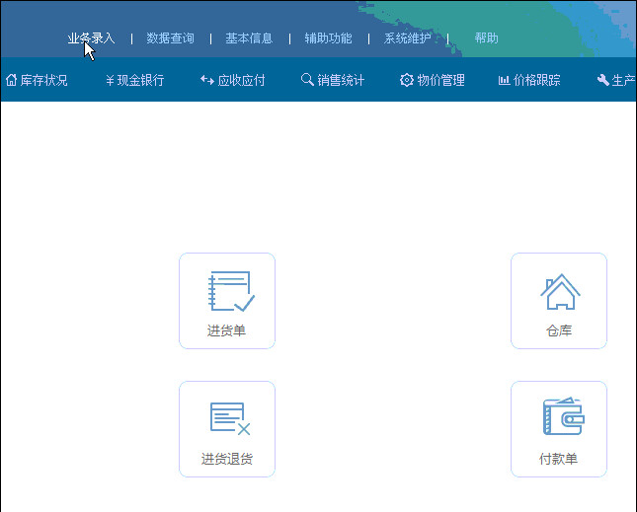Click the 进货退货 text label
Image resolution: width=637 pixels, height=512 pixels.
pyautogui.click(x=227, y=459)
